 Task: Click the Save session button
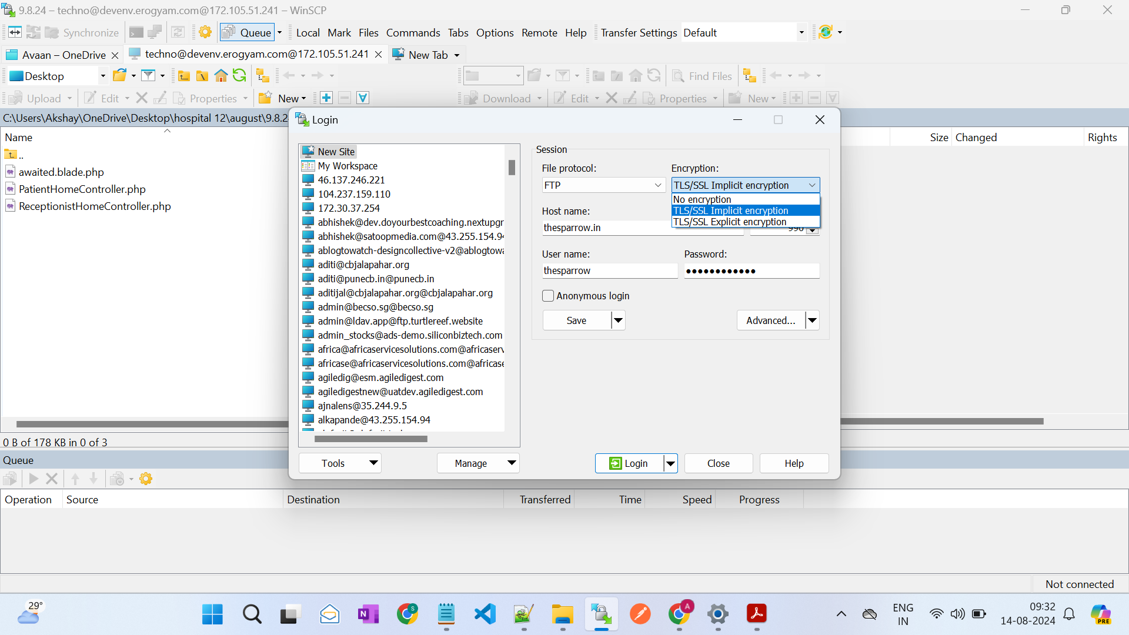pos(576,320)
